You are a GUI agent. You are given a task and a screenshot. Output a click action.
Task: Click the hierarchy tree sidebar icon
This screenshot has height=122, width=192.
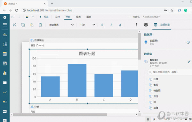click(x=5, y=35)
